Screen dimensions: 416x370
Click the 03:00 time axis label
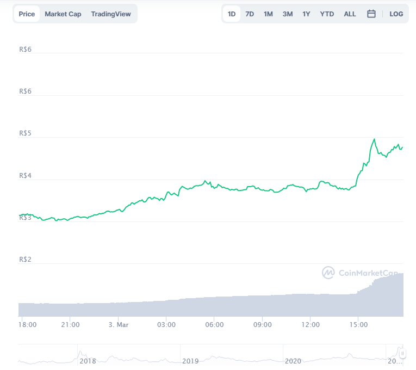point(166,325)
